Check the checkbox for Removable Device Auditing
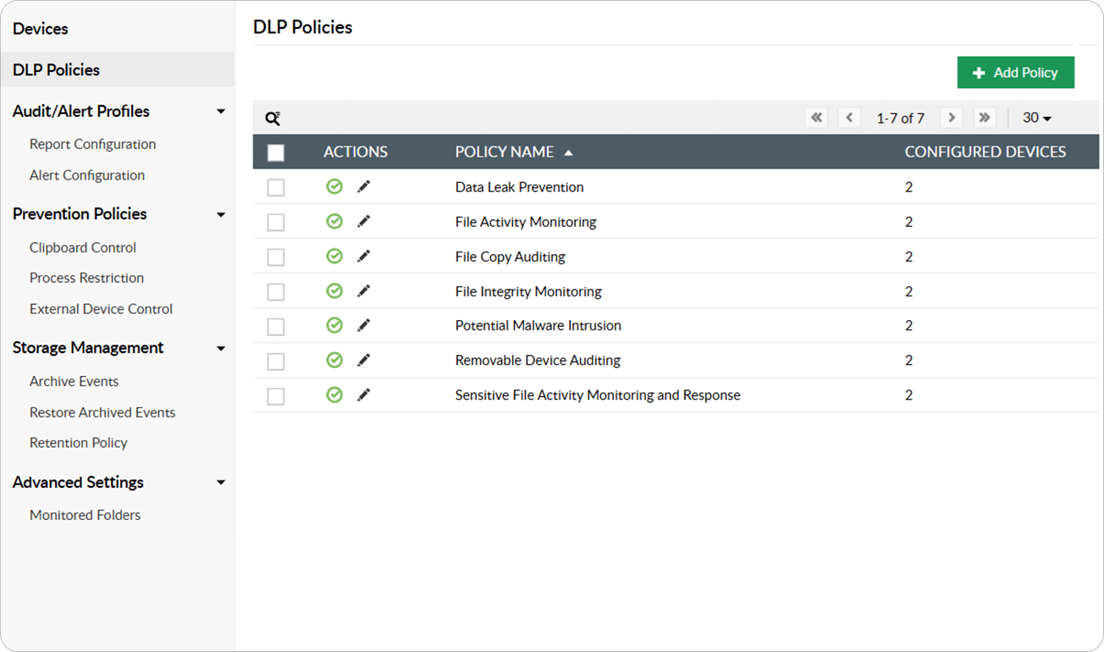 275,360
